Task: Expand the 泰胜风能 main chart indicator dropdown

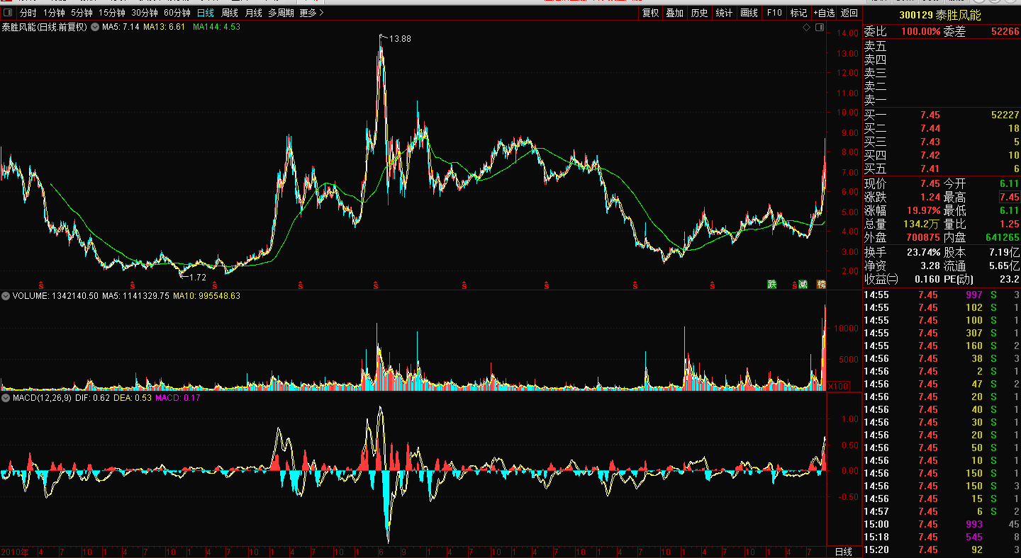Action: click(x=94, y=27)
